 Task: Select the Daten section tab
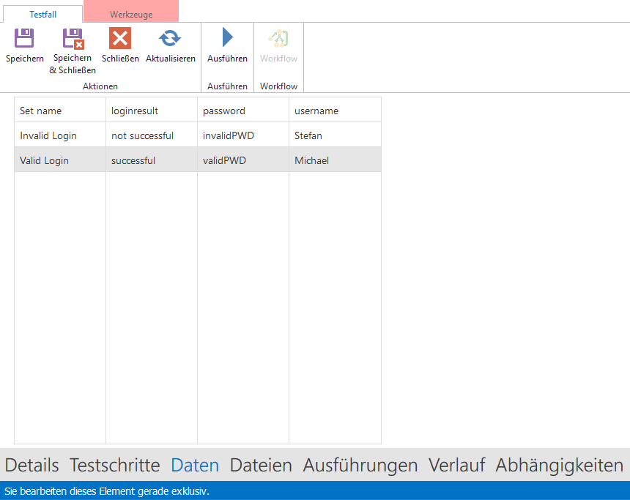point(195,465)
